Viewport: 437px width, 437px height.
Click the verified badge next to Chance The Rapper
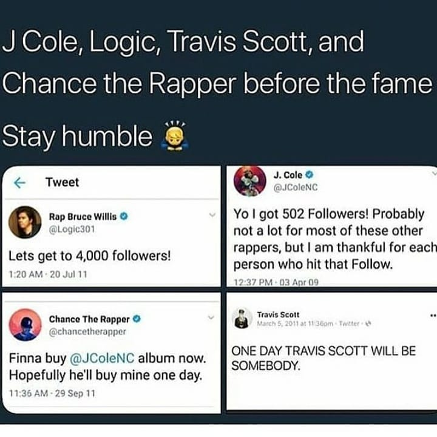pyautogui.click(x=137, y=319)
